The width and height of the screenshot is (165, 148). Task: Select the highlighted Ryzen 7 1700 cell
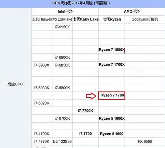(112, 96)
